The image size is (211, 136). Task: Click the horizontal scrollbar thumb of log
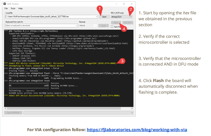pos(64,108)
